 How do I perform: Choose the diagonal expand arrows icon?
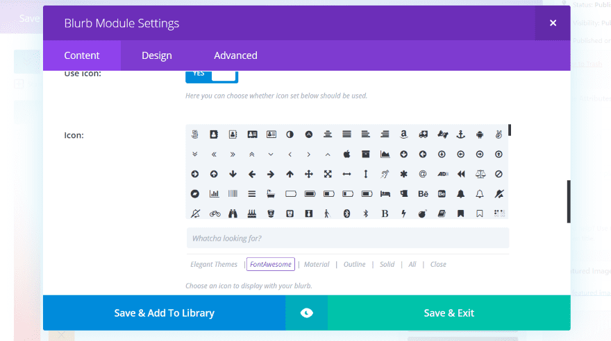pyautogui.click(x=328, y=174)
